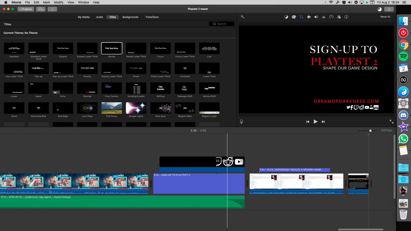The image size is (411, 231).
Task: Open the Mark menu
Action: coord(46,2)
